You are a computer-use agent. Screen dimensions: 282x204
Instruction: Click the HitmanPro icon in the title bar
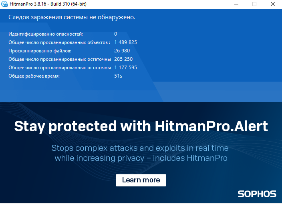coord(4,4)
